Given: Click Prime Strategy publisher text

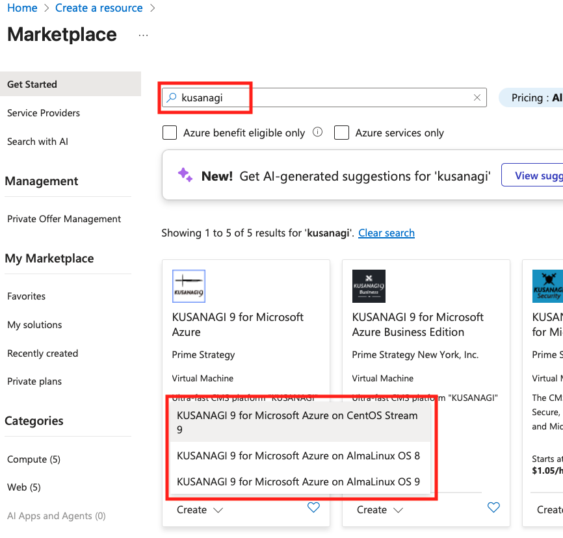Looking at the screenshot, I should pyautogui.click(x=203, y=355).
